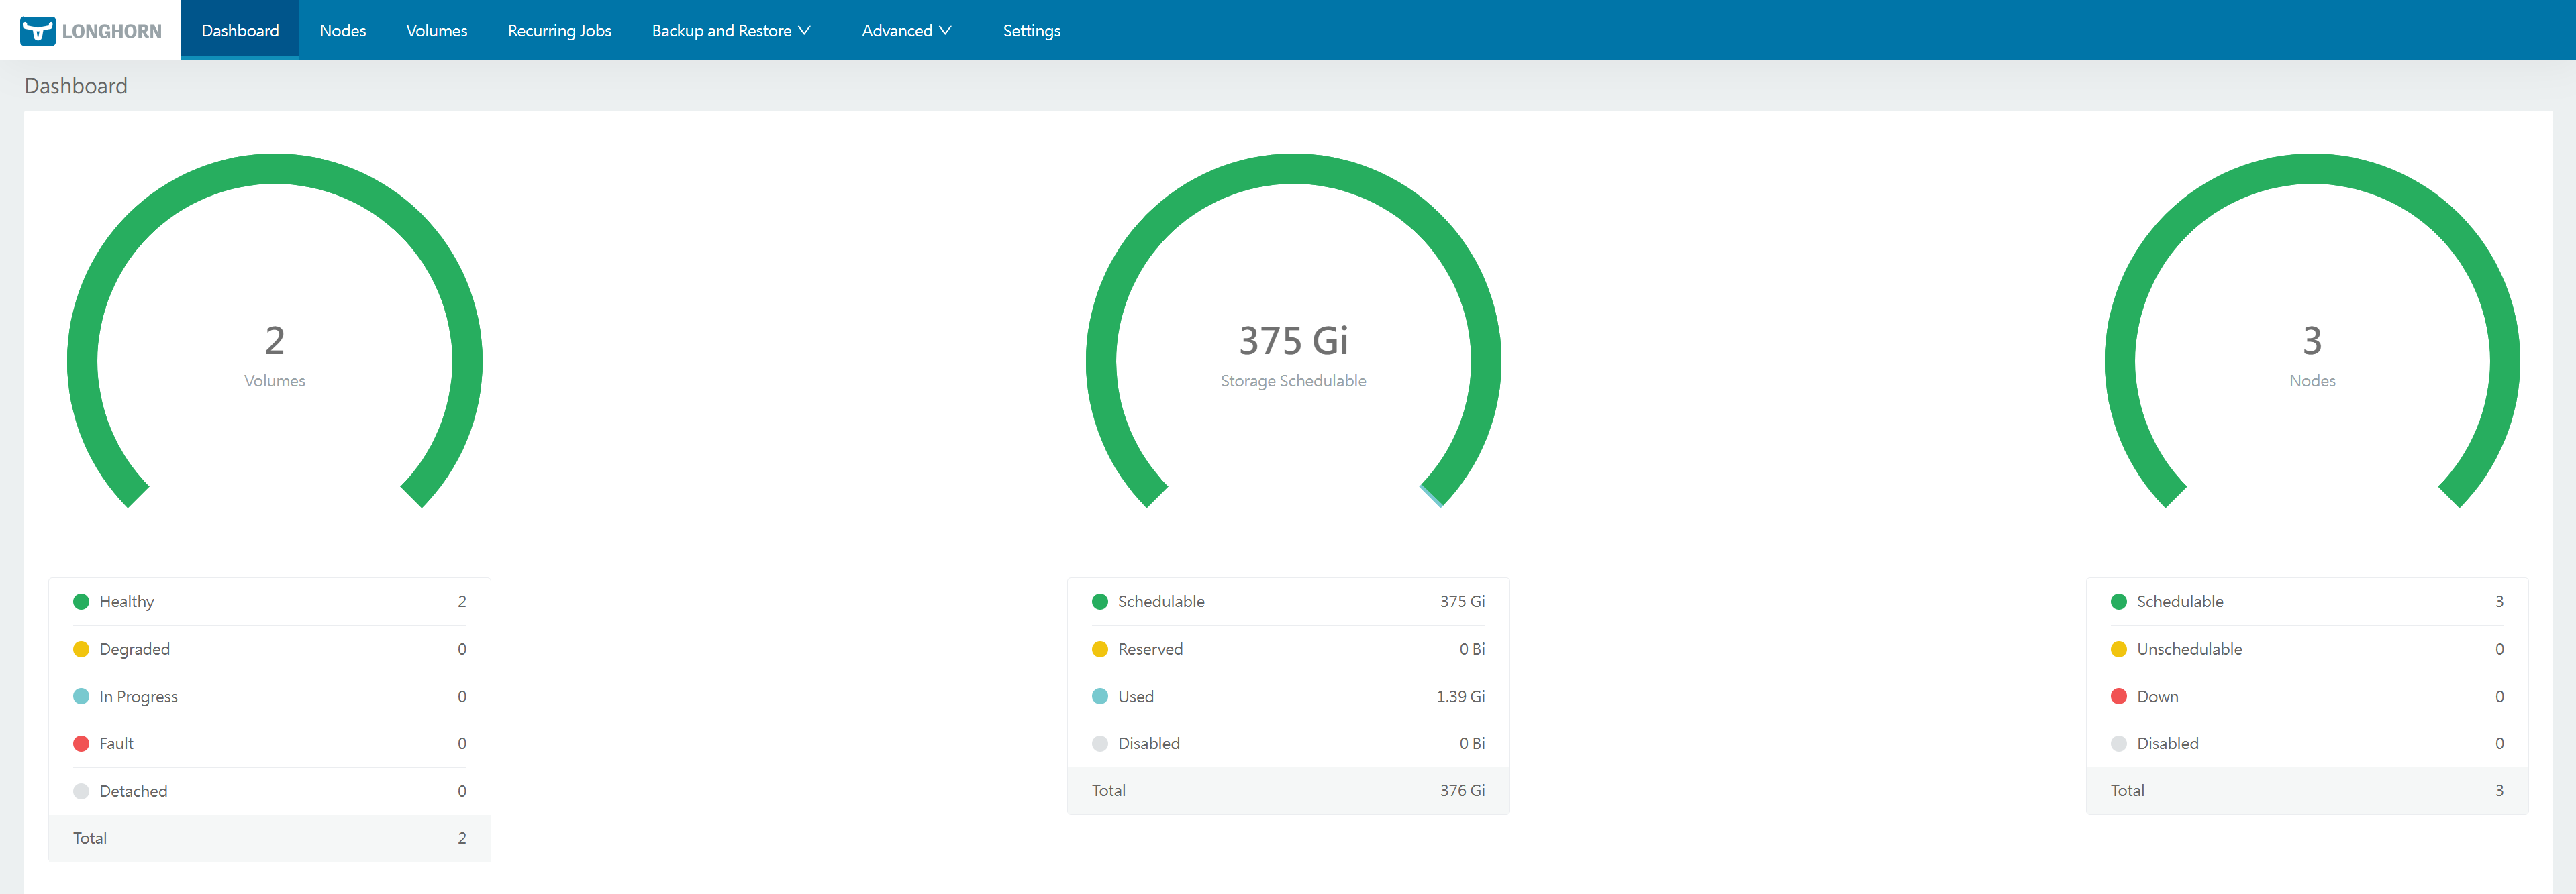Go to the Nodes page
Image resolution: width=2576 pixels, height=894 pixels.
(343, 30)
